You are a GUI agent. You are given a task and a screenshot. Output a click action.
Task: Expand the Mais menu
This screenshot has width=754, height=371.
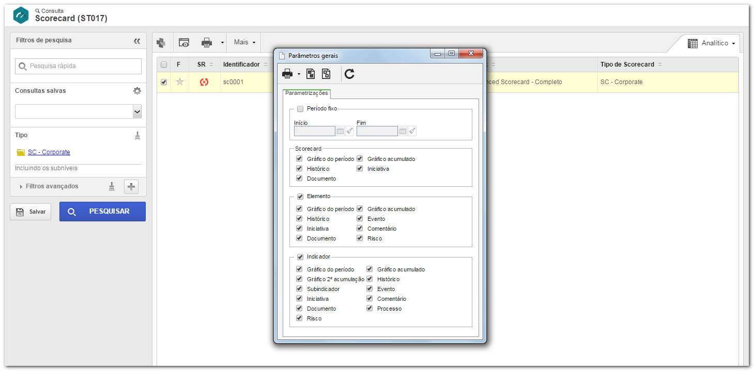point(244,42)
